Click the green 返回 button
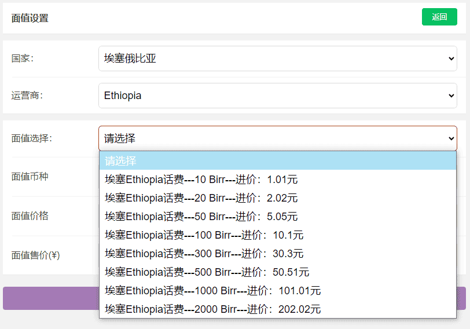The image size is (470, 329). pyautogui.click(x=439, y=17)
